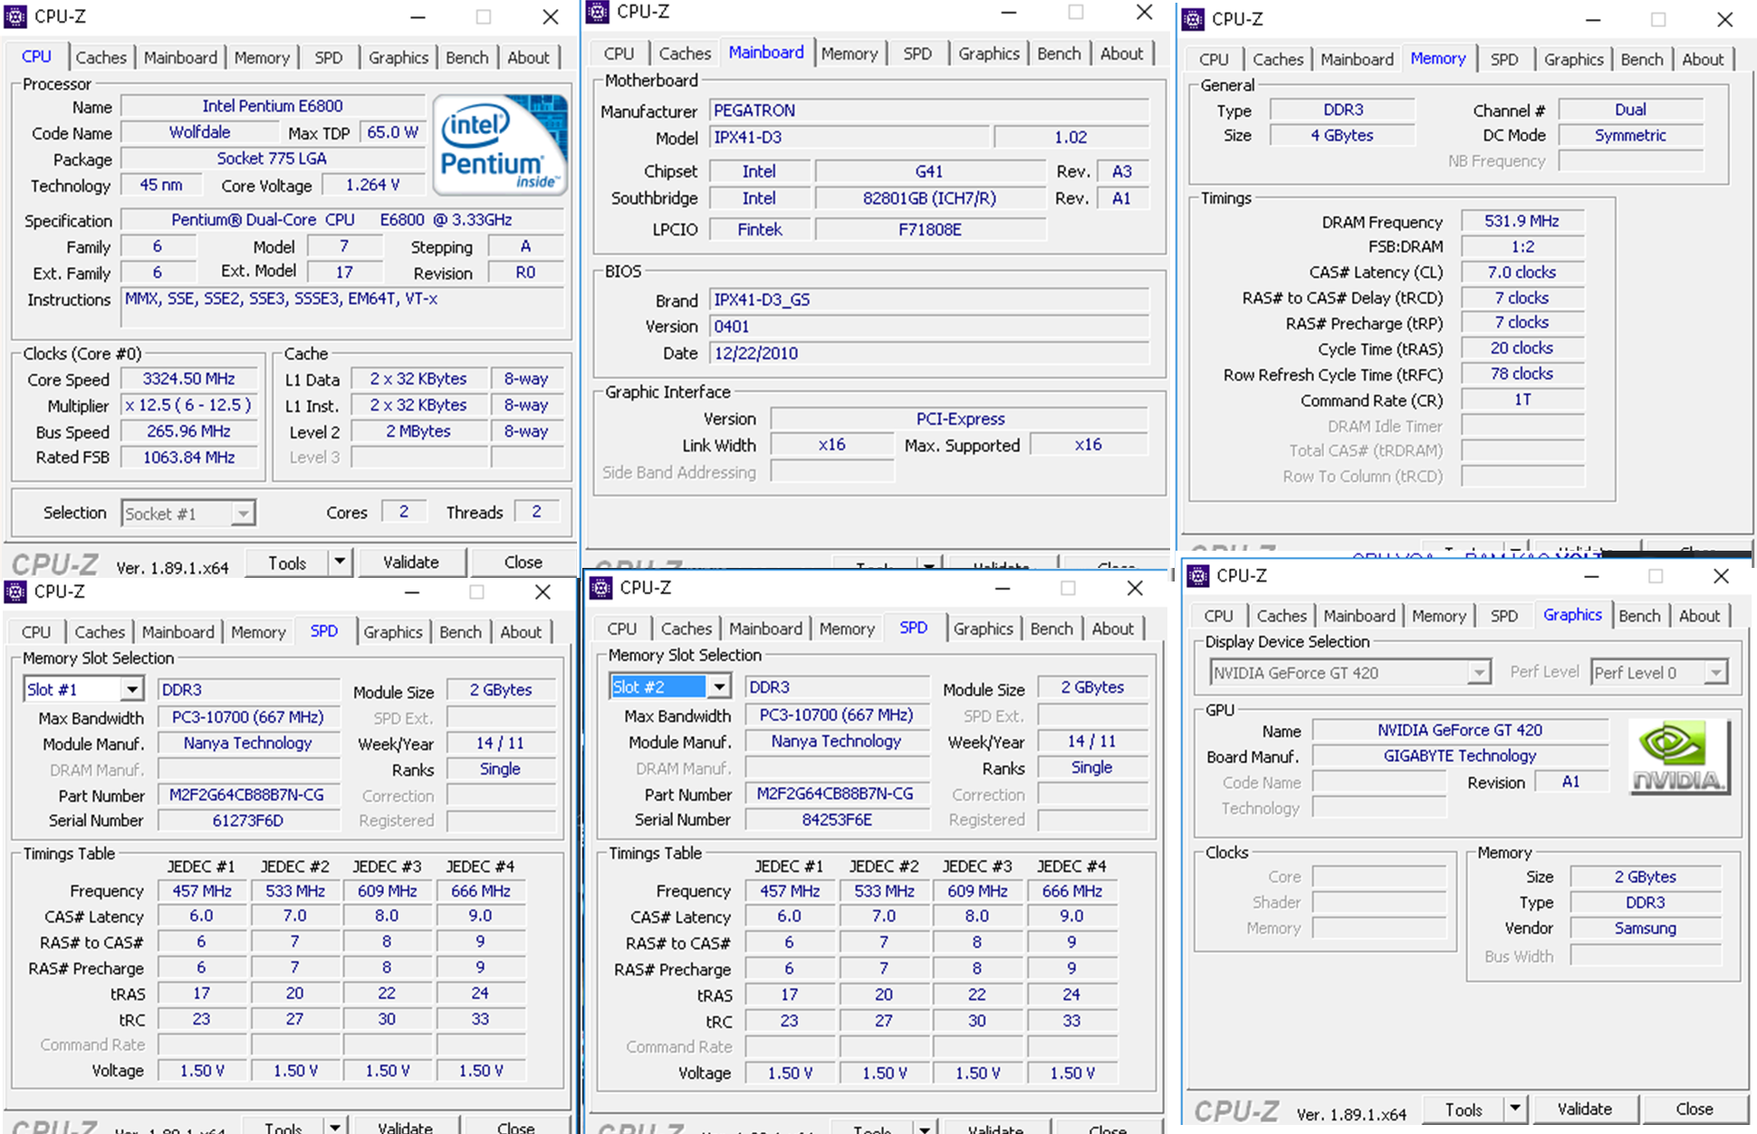
Task: Open the Socket #1 selection dropdown
Action: [243, 514]
